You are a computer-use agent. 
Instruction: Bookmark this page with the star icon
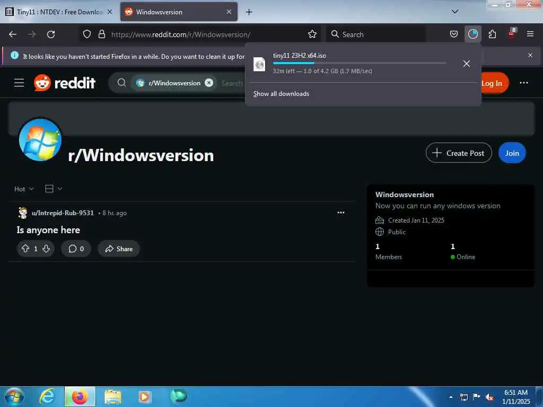coord(312,34)
